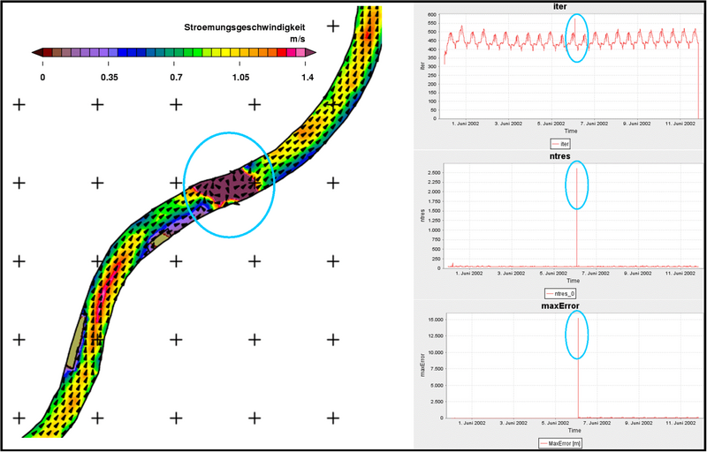Click the ntres spike peak near 2.500
Viewport: 707px width, 452px height.
click(x=576, y=169)
